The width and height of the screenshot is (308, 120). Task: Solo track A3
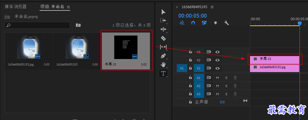[226, 94]
